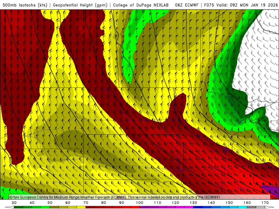Click the legend label '160'
The image size is (279, 209).
(x=247, y=203)
